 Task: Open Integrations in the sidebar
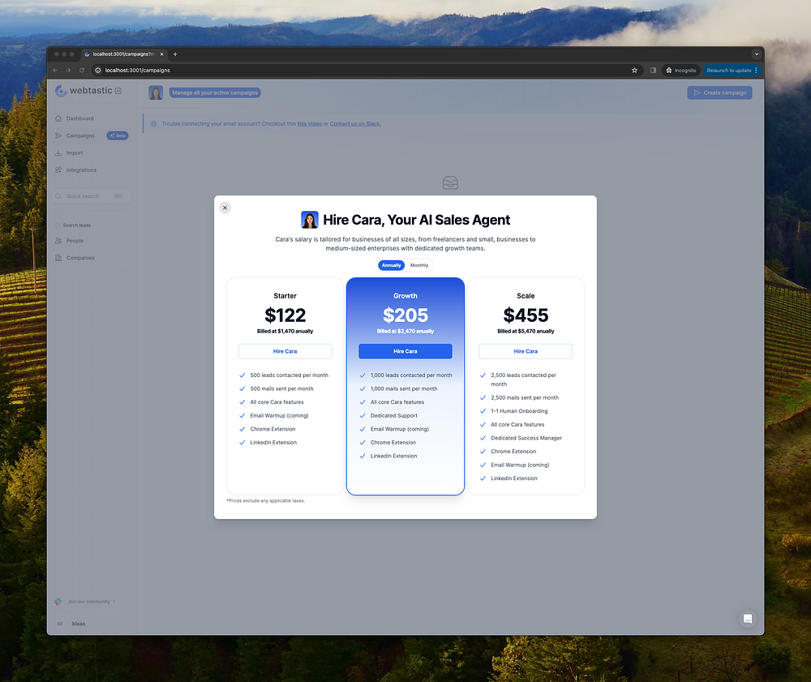81,170
